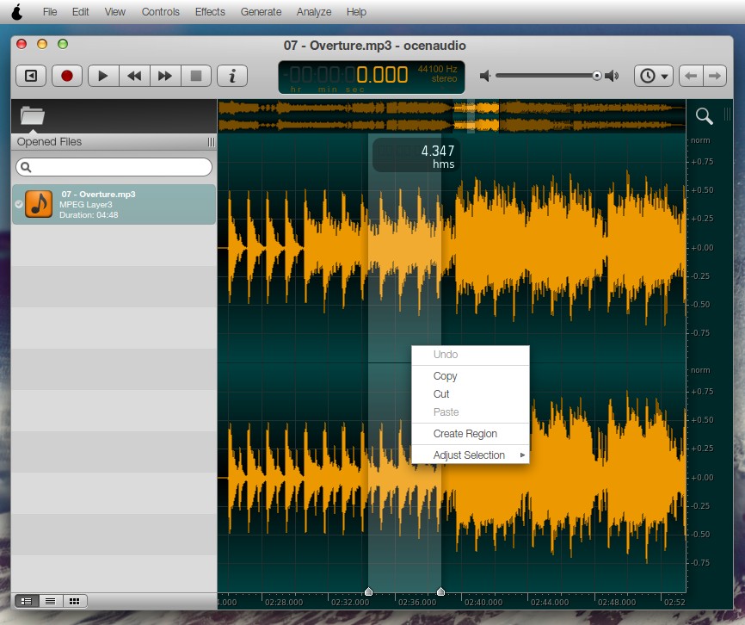Viewport: 745px width, 625px height.
Task: Select the 07 - Overture.mp3 file entry
Action: tap(114, 204)
